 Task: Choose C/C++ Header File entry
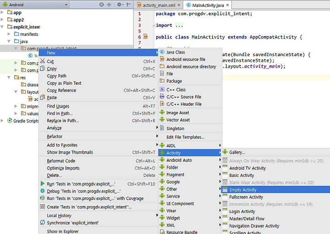click(x=191, y=104)
